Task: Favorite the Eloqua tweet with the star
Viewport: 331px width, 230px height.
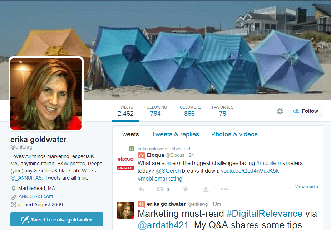Action: click(186, 189)
